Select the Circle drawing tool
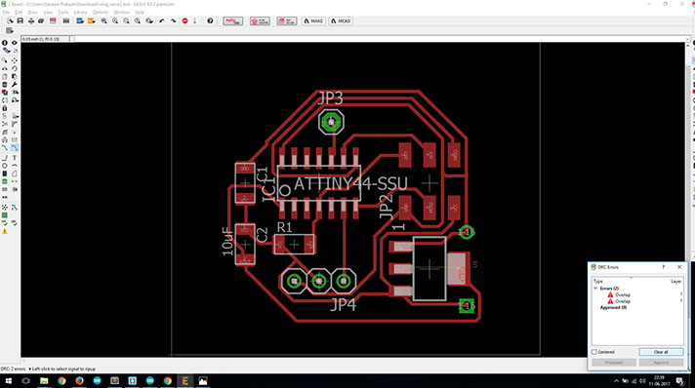The image size is (695, 388). 5,165
